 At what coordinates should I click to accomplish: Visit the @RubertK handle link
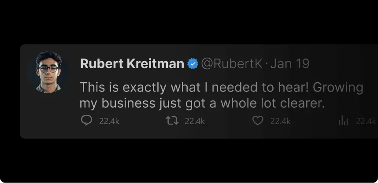tap(232, 64)
